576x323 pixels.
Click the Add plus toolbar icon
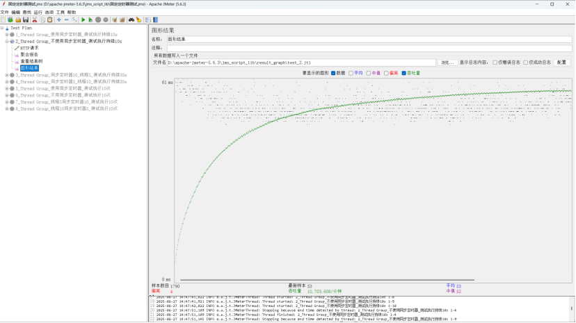[58, 19]
